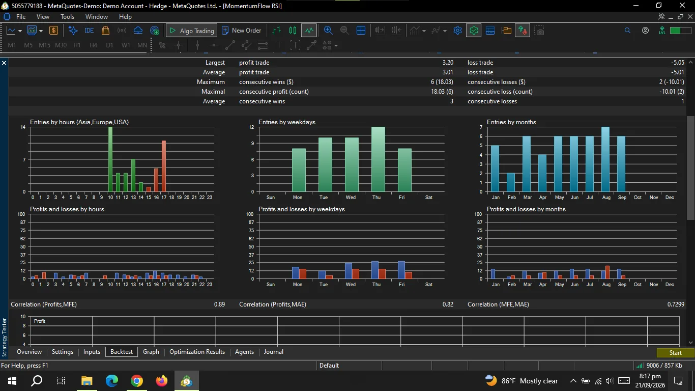
Task: Select the crosshair cursor tool
Action: (x=178, y=45)
